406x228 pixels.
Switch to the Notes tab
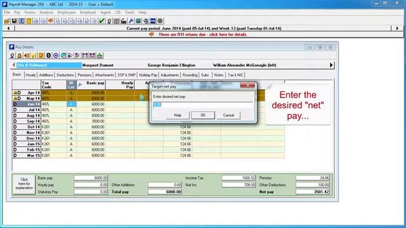click(219, 75)
